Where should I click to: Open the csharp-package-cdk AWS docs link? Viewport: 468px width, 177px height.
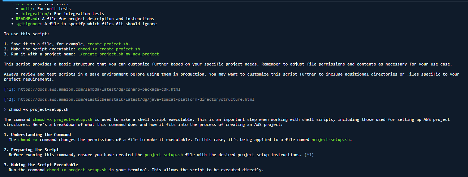pos(99,89)
